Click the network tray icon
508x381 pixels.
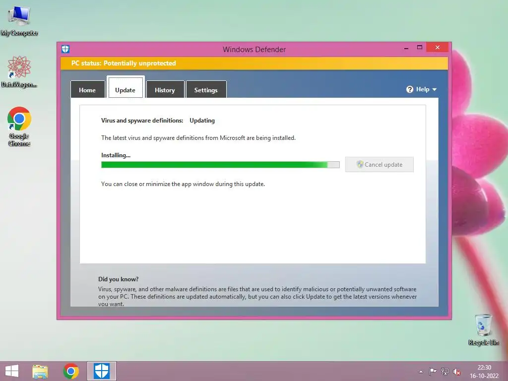pos(445,372)
